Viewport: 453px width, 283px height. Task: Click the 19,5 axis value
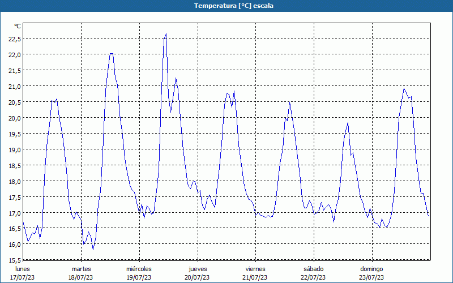15,134
